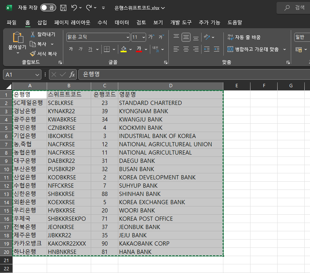This screenshot has width=310, height=273.
Task: Click the 검색 search box
Action: [x=293, y=8]
